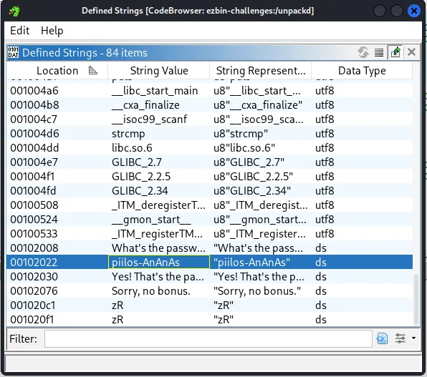The height and width of the screenshot is (377, 427).
Task: Select the _ITM_deregisterT... string value
Action: point(158,205)
